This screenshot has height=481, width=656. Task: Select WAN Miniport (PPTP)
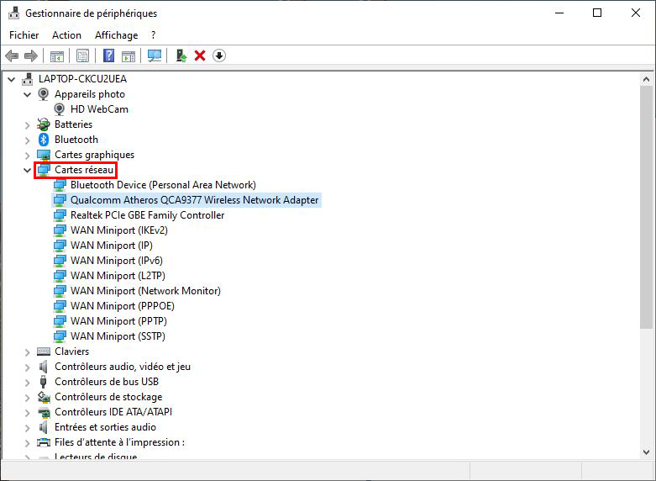click(x=118, y=321)
